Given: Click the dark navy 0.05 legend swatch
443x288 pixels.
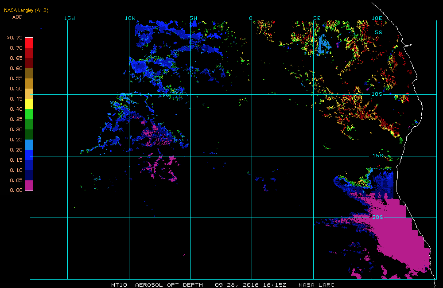Looking at the screenshot, I should click(29, 175).
